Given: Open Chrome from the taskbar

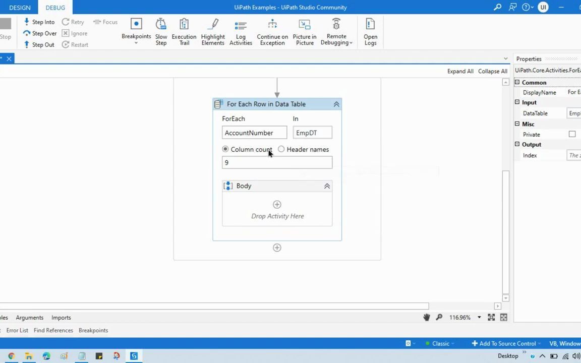Looking at the screenshot, I should 11,356.
